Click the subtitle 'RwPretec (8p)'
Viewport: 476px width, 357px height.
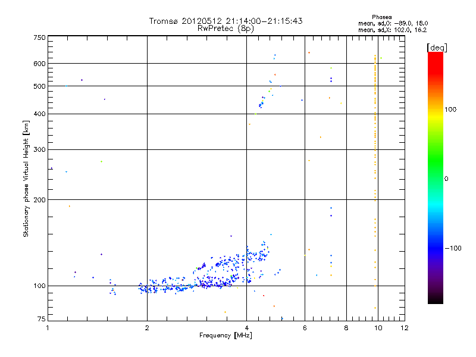pyautogui.click(x=226, y=29)
